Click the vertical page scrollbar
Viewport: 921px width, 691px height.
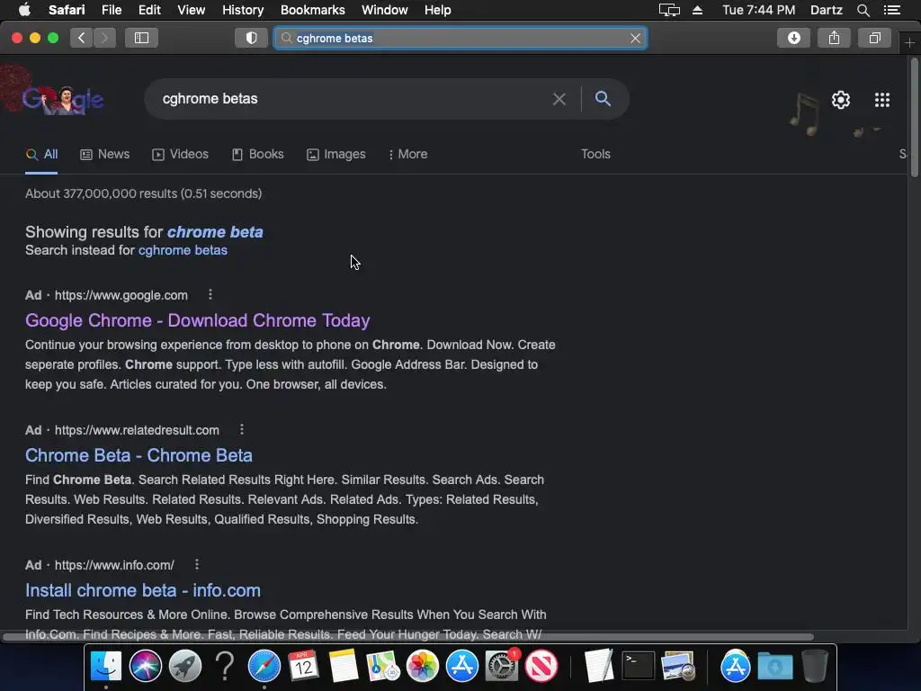coord(914,118)
